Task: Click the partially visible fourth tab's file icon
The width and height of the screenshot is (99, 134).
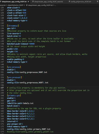Action: [x=98, y=2]
